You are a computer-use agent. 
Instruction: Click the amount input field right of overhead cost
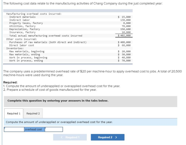pyautogui.click(x=54, y=129)
